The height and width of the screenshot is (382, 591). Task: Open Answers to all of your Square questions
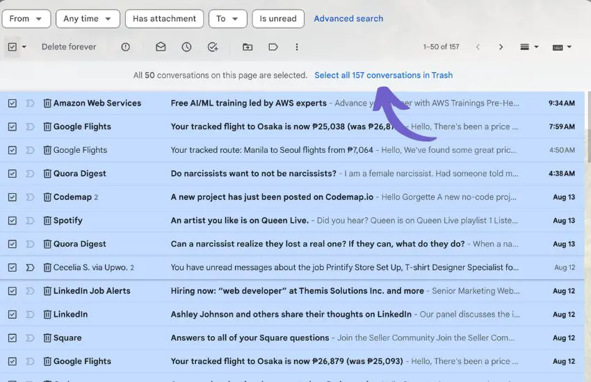click(250, 338)
